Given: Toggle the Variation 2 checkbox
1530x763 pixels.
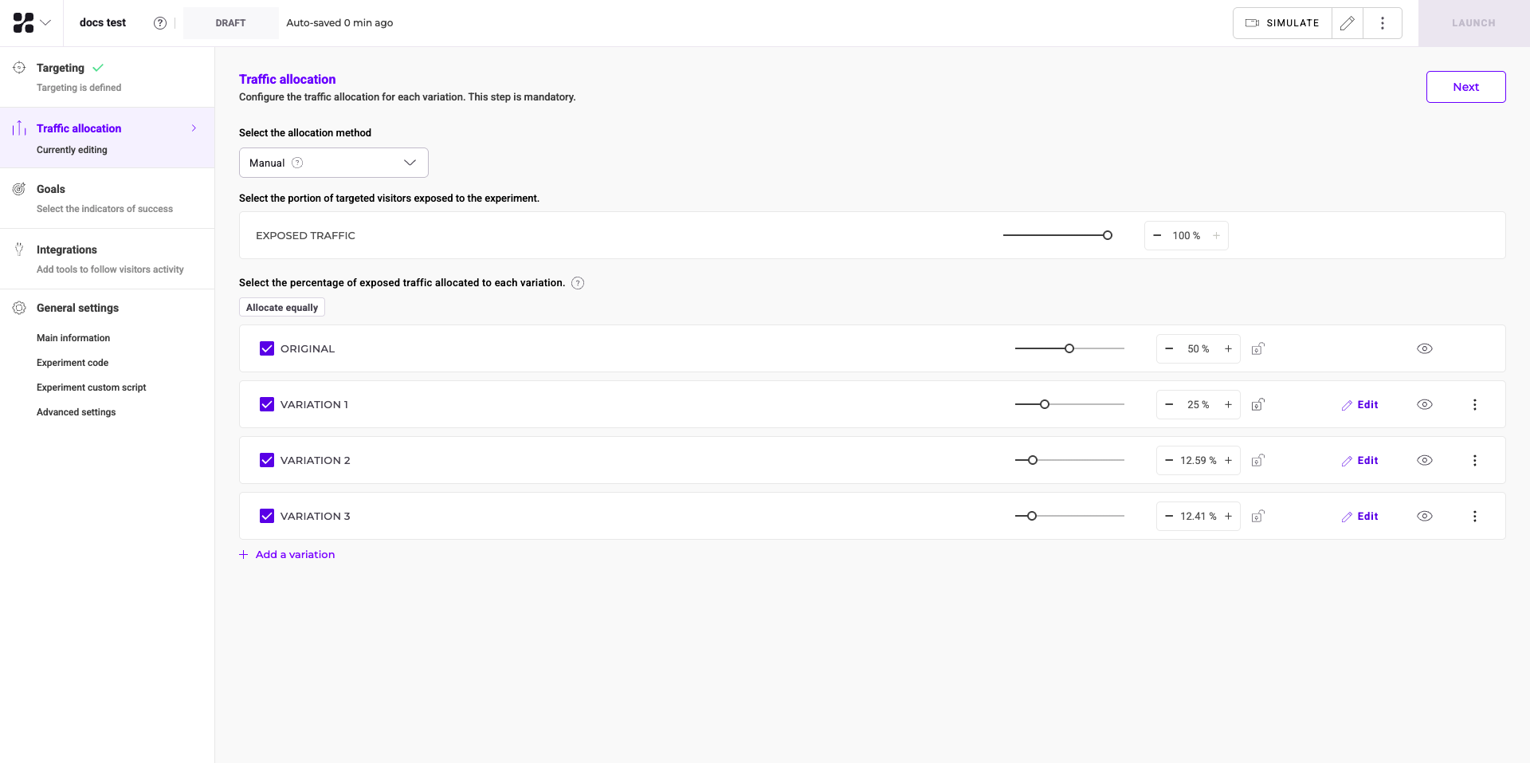Looking at the screenshot, I should click(x=267, y=460).
